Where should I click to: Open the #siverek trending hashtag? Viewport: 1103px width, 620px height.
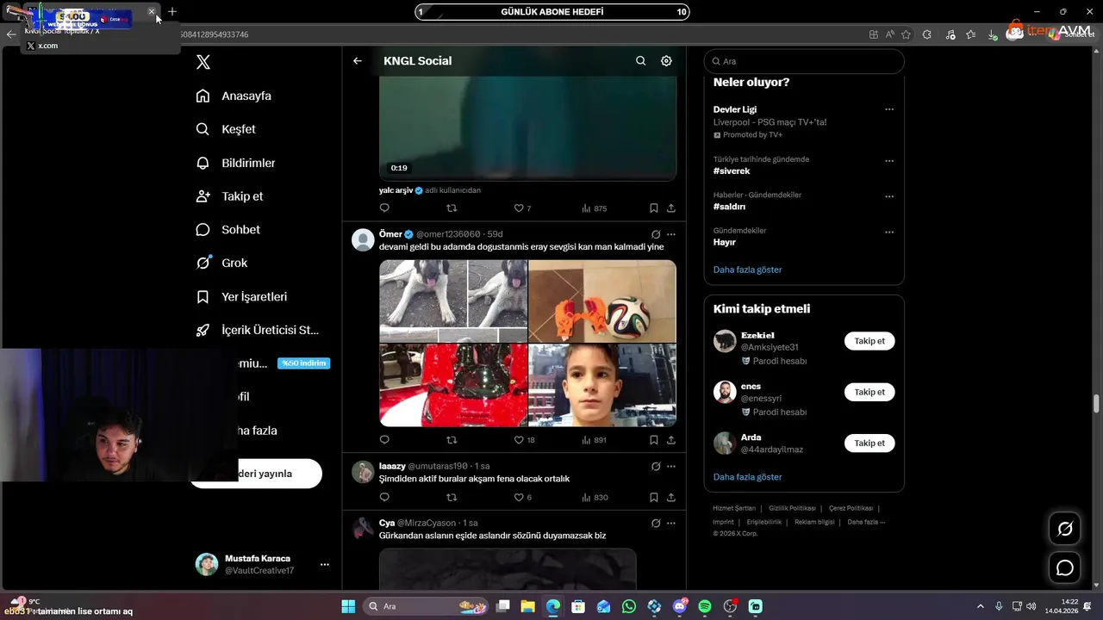tap(732, 171)
